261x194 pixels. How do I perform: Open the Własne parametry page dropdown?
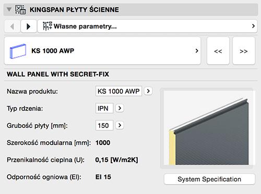tap(147, 26)
